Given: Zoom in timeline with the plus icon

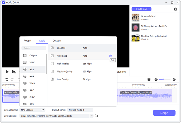Looking at the screenshot, I should [x=174, y=79].
